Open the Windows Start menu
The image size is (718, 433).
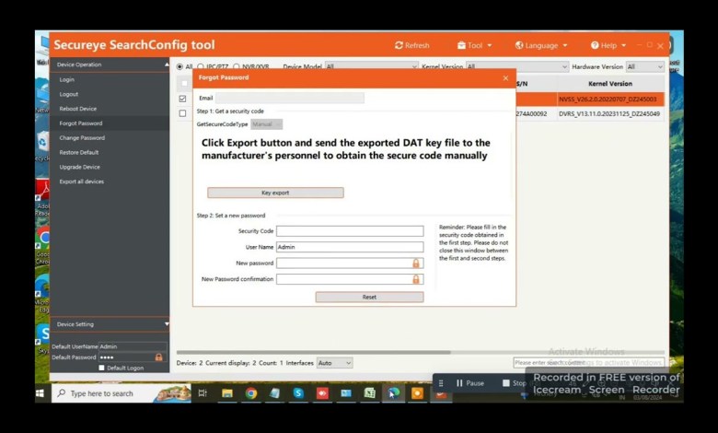(40, 393)
